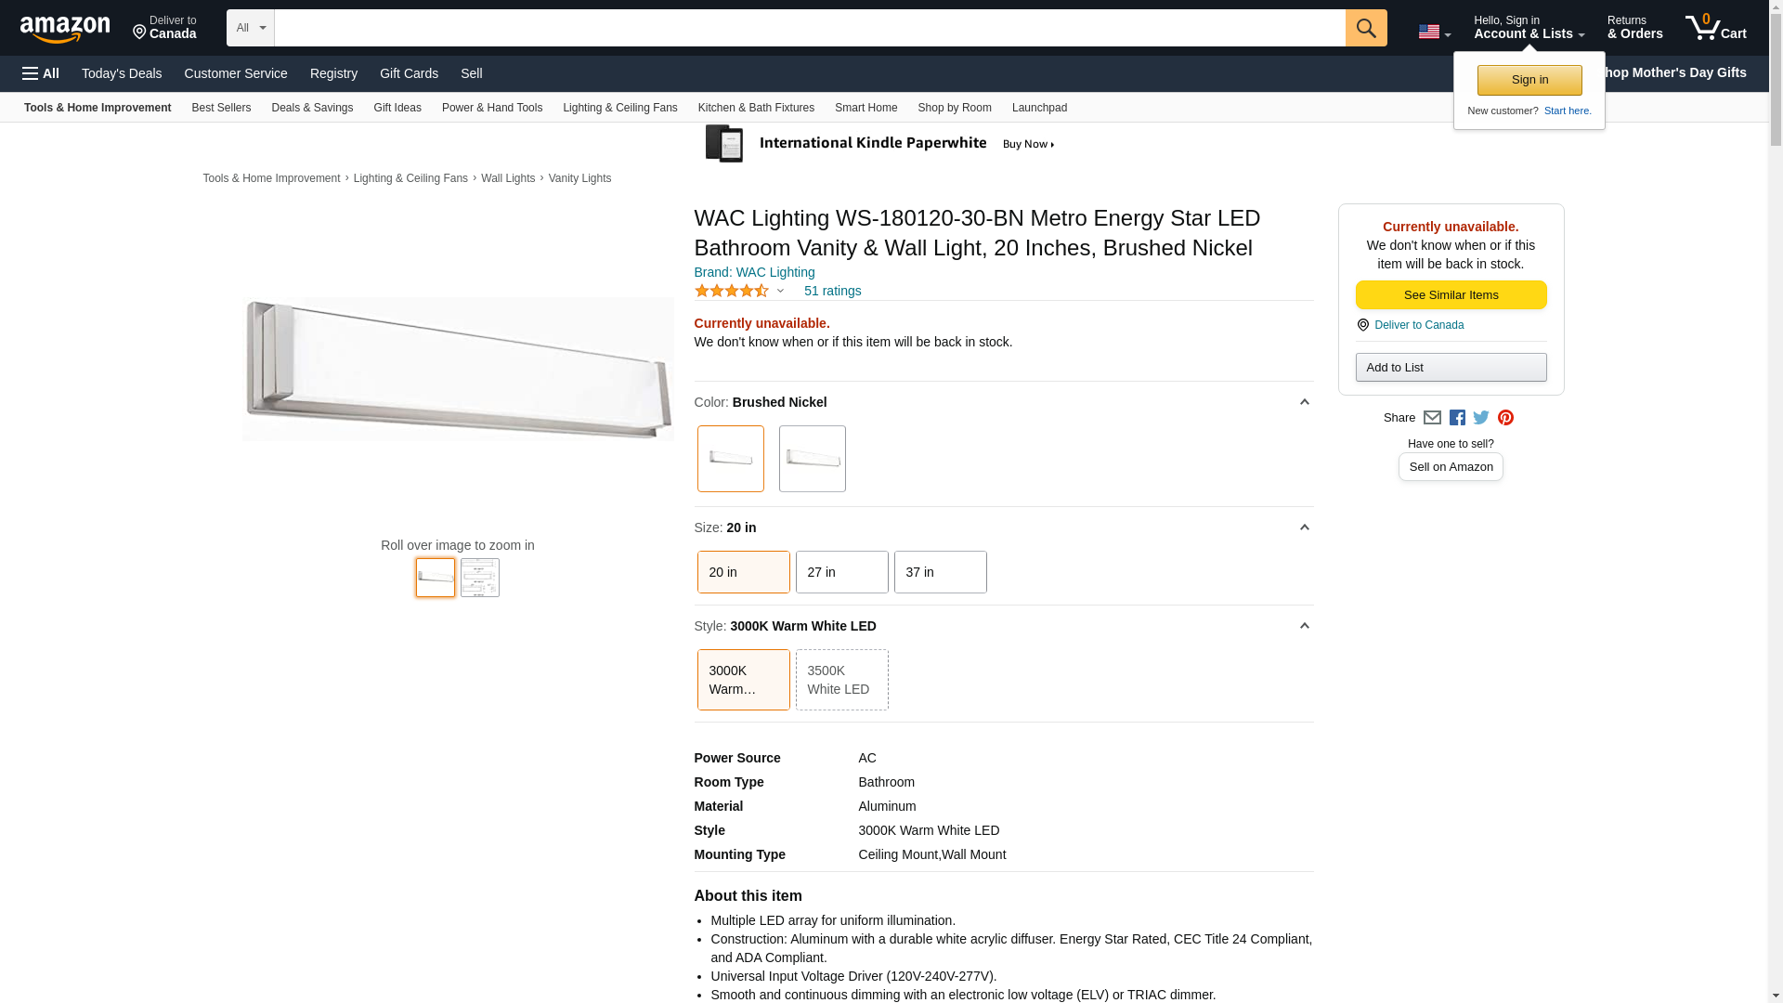
Task: Click the second product image thumbnail
Action: coord(480,578)
